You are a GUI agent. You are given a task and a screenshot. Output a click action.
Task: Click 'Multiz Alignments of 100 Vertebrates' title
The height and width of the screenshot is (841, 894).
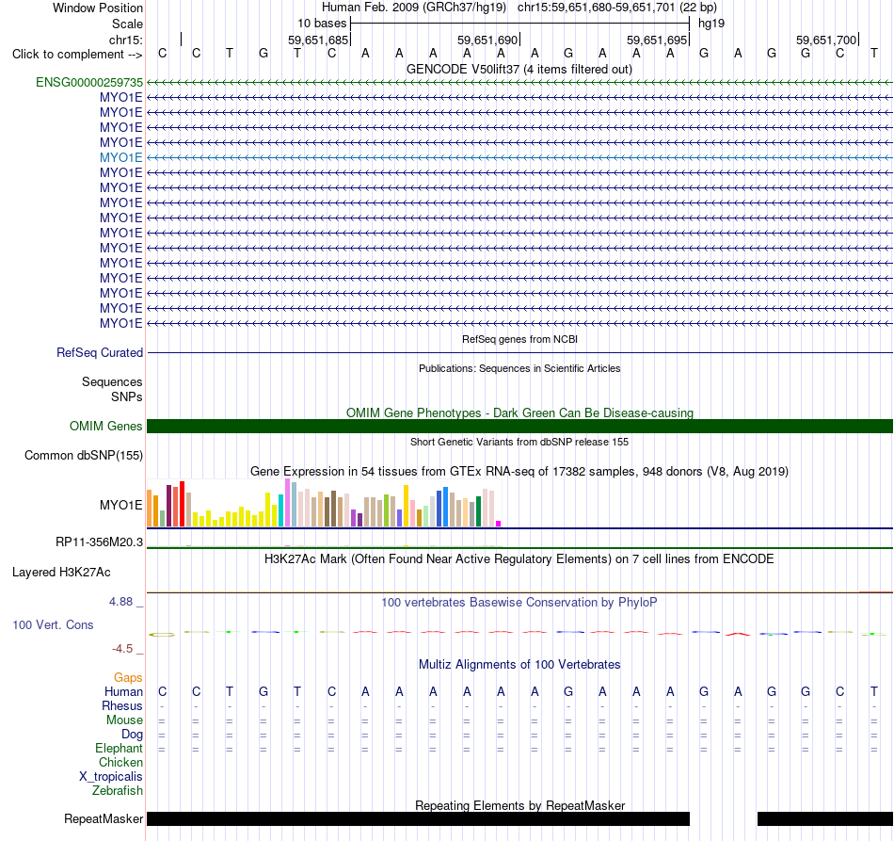click(519, 664)
